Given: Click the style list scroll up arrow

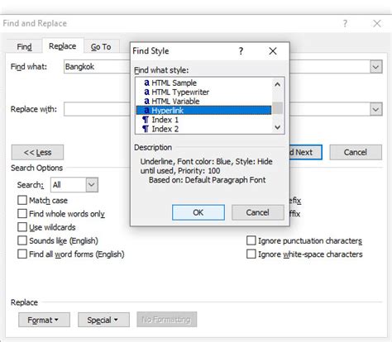Looking at the screenshot, I should click(x=278, y=84).
